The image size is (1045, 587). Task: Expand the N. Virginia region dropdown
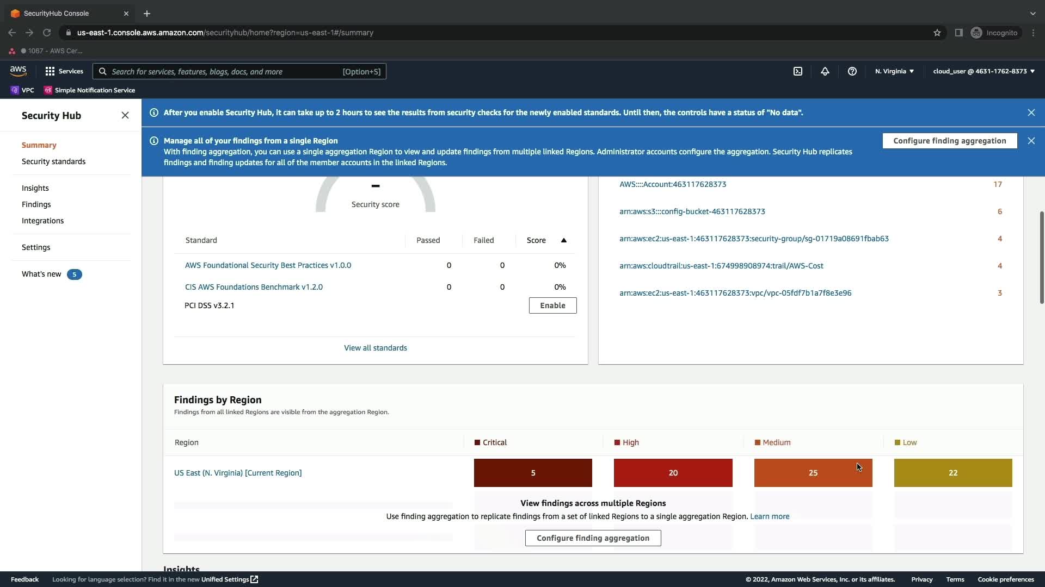tap(894, 71)
